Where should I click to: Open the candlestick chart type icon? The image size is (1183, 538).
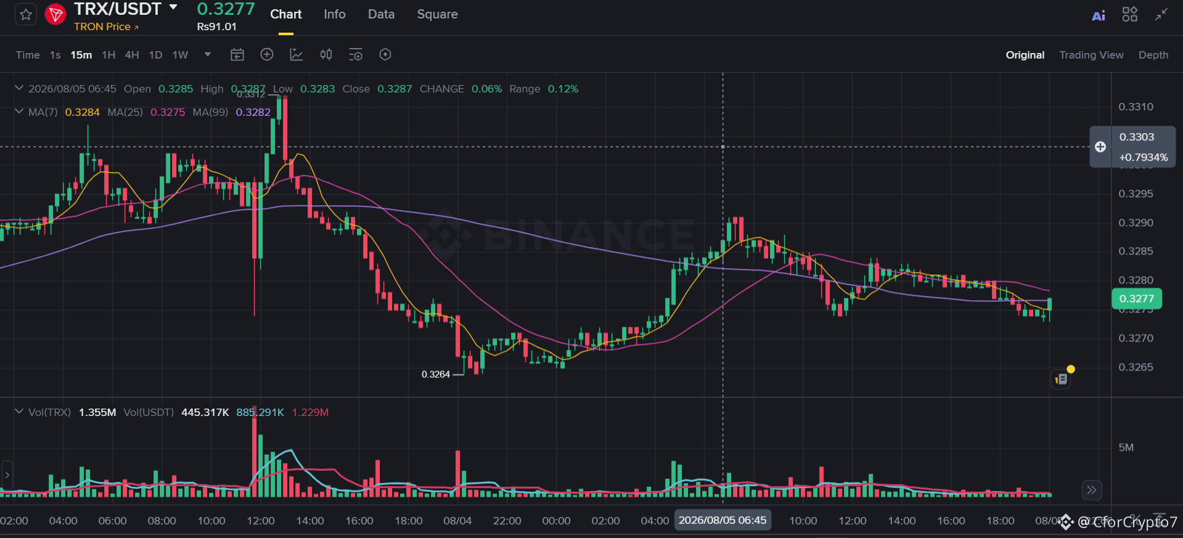click(326, 54)
